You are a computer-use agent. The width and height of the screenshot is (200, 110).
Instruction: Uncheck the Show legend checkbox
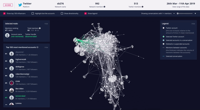click(x=85, y=13)
